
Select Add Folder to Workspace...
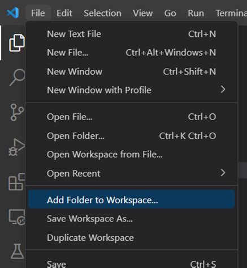[132, 199]
